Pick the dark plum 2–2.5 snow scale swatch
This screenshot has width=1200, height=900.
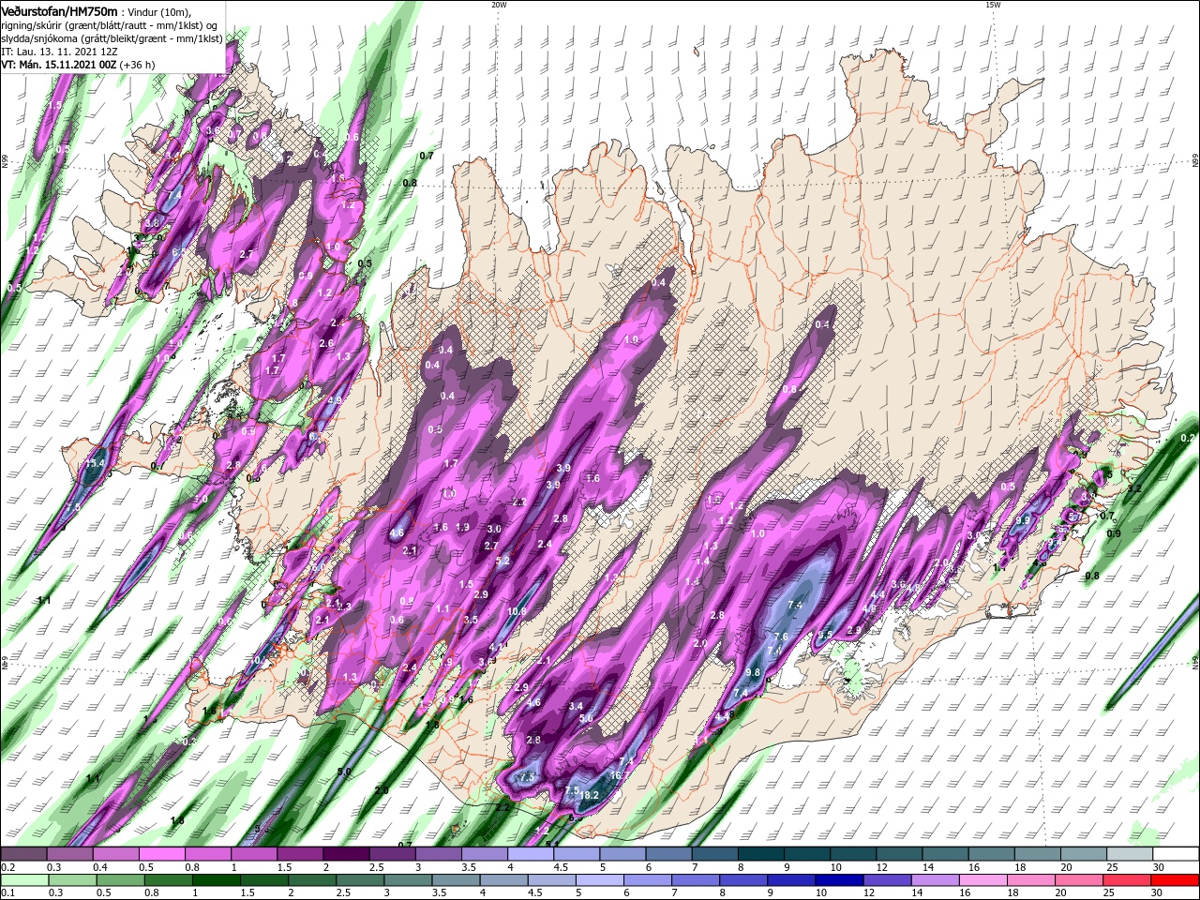346,854
